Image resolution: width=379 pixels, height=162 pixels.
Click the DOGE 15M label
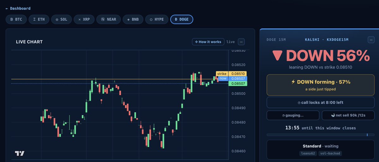[276, 39]
